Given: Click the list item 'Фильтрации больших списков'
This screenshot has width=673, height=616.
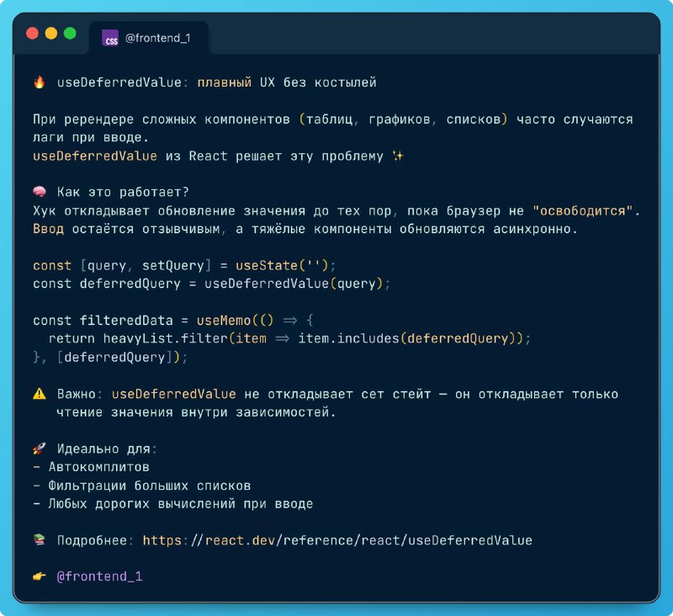Looking at the screenshot, I should coord(150,486).
